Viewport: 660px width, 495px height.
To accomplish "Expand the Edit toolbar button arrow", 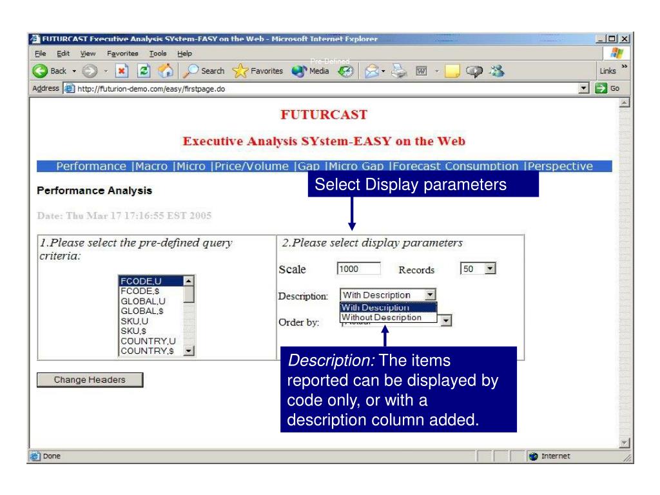I will click(x=437, y=71).
